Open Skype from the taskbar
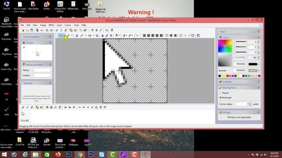The image size is (282, 158). [x=102, y=154]
